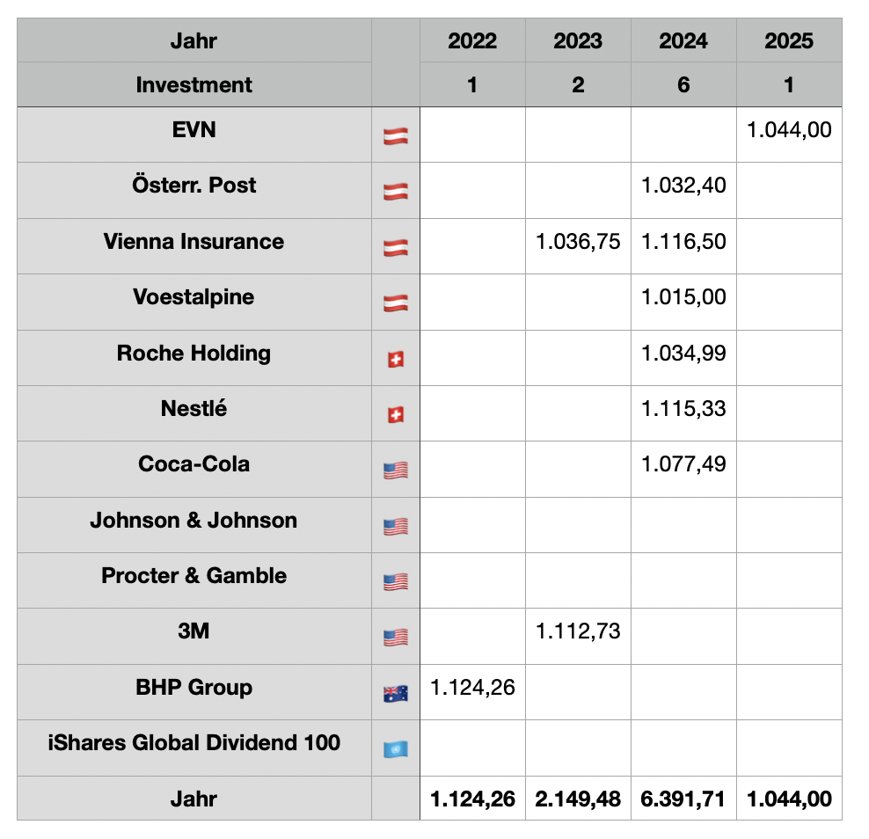
Task: Click the Austrian flag in the Voestalpine row
Action: click(x=395, y=303)
